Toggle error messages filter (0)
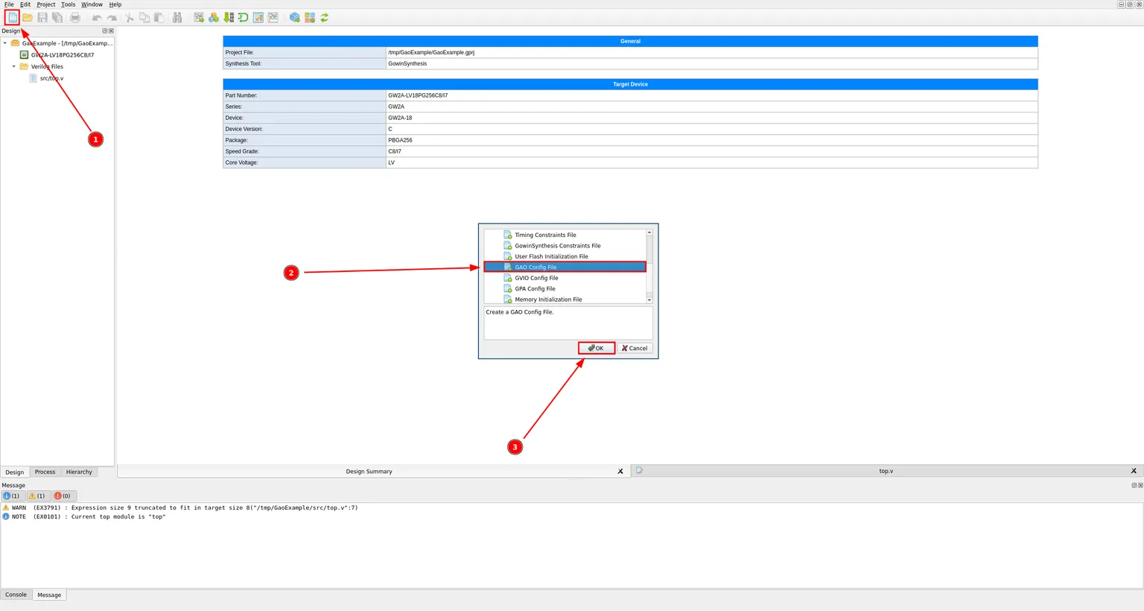The height and width of the screenshot is (611, 1144). pyautogui.click(x=63, y=496)
